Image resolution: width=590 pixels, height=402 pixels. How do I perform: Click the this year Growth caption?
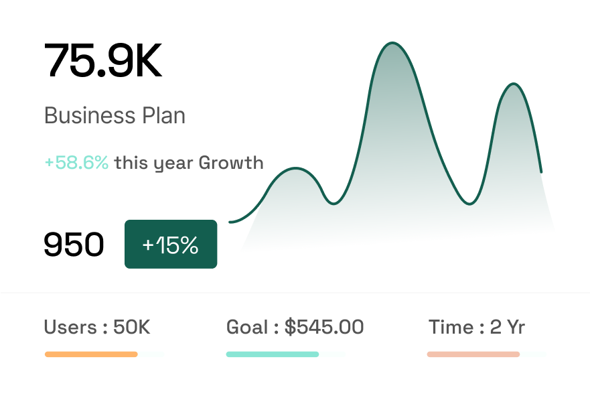[190, 162]
